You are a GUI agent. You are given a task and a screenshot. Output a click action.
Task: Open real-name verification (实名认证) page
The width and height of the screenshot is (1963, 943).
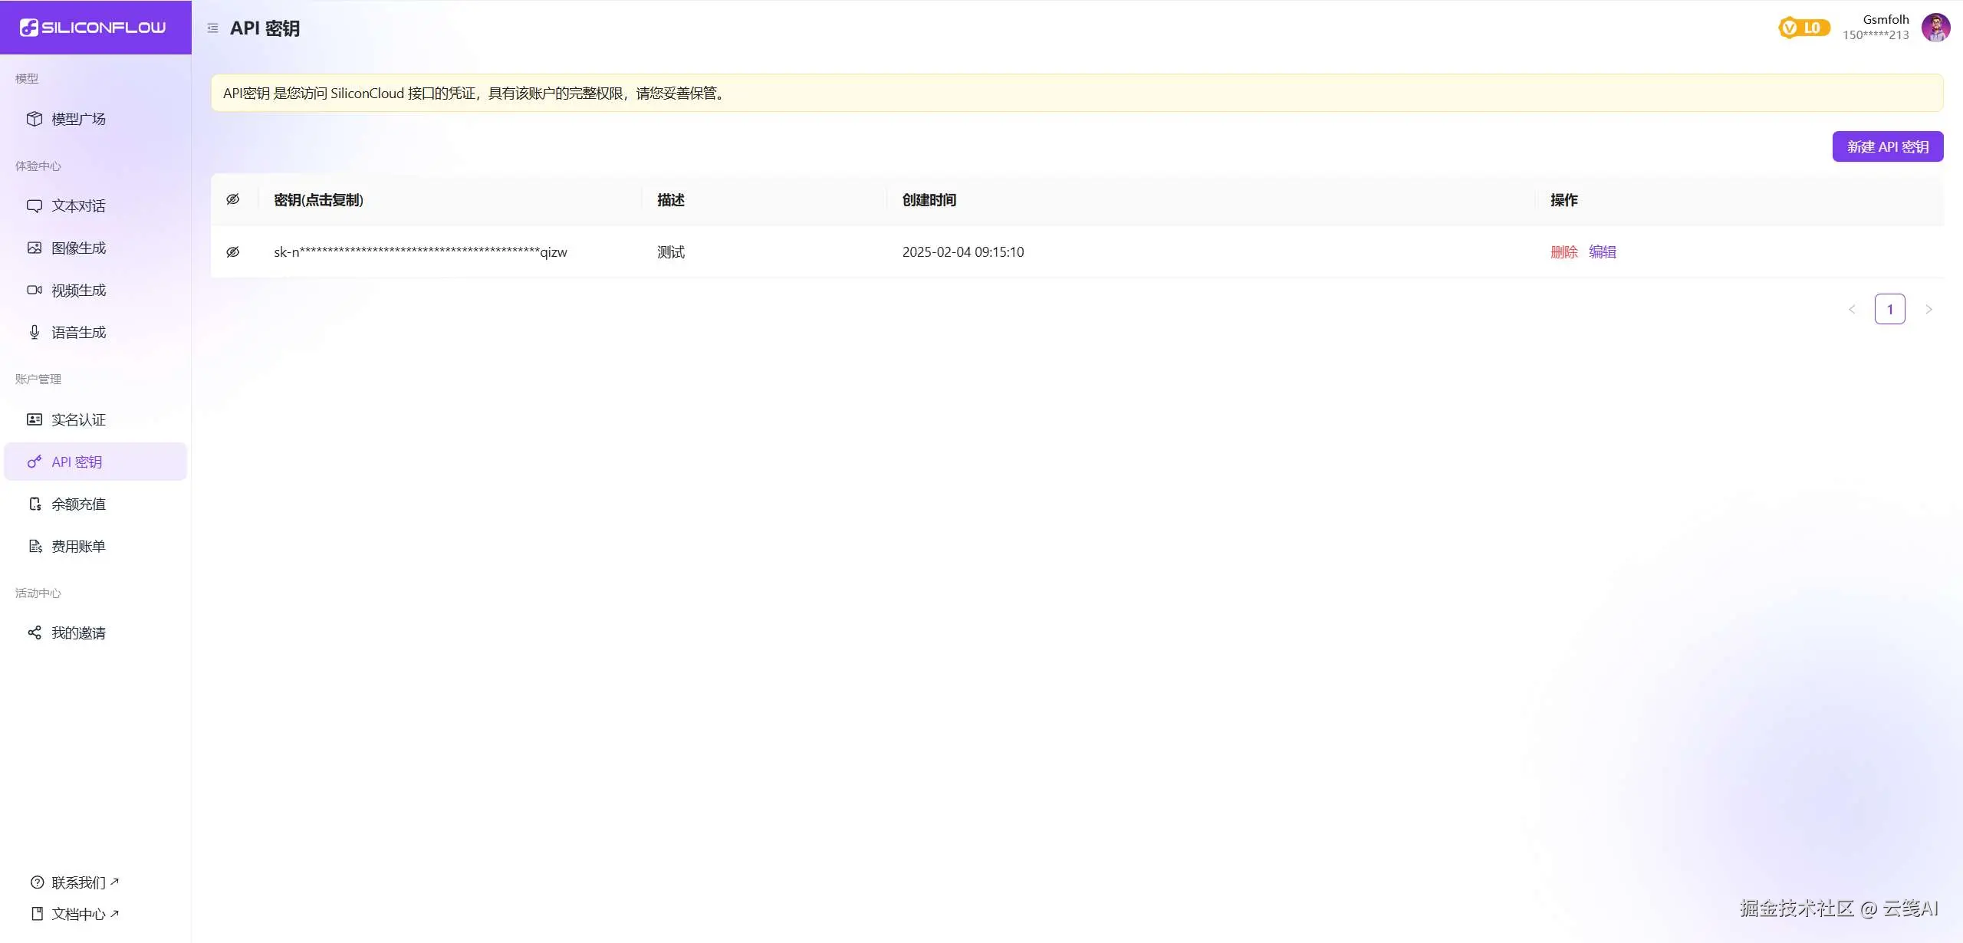(x=78, y=419)
